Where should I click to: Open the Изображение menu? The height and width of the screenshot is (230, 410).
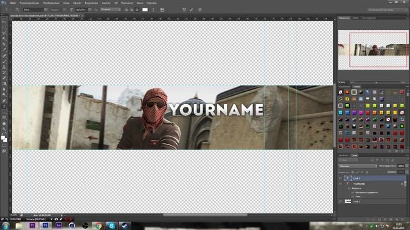51,3
